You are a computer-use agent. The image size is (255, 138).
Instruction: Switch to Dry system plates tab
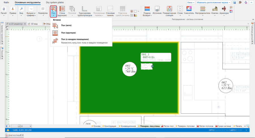[55, 3]
